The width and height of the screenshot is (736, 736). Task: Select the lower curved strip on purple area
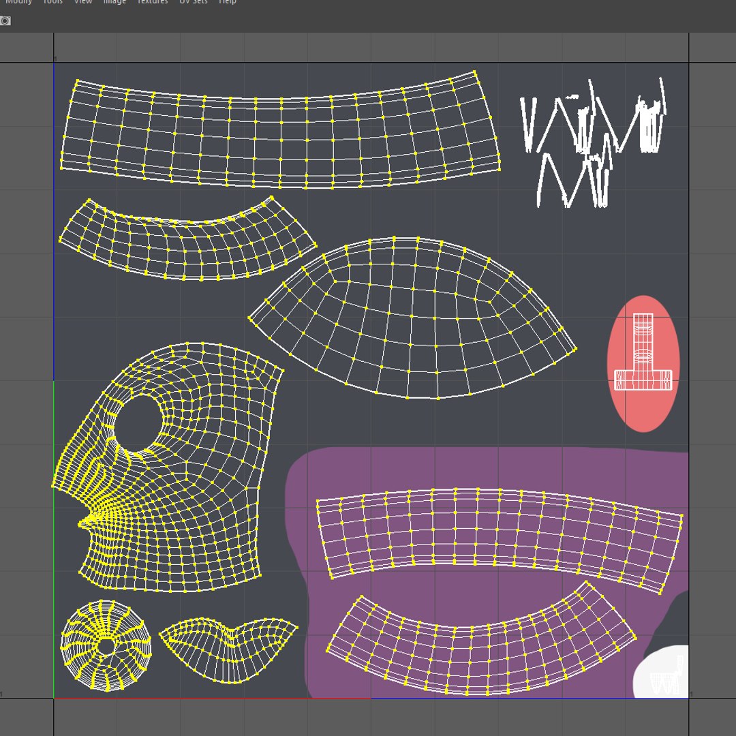(x=481, y=639)
